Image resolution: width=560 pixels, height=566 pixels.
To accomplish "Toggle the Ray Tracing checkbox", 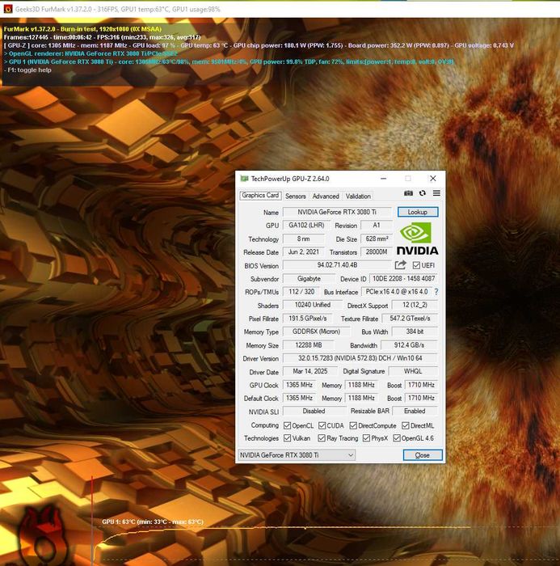I will click(322, 438).
